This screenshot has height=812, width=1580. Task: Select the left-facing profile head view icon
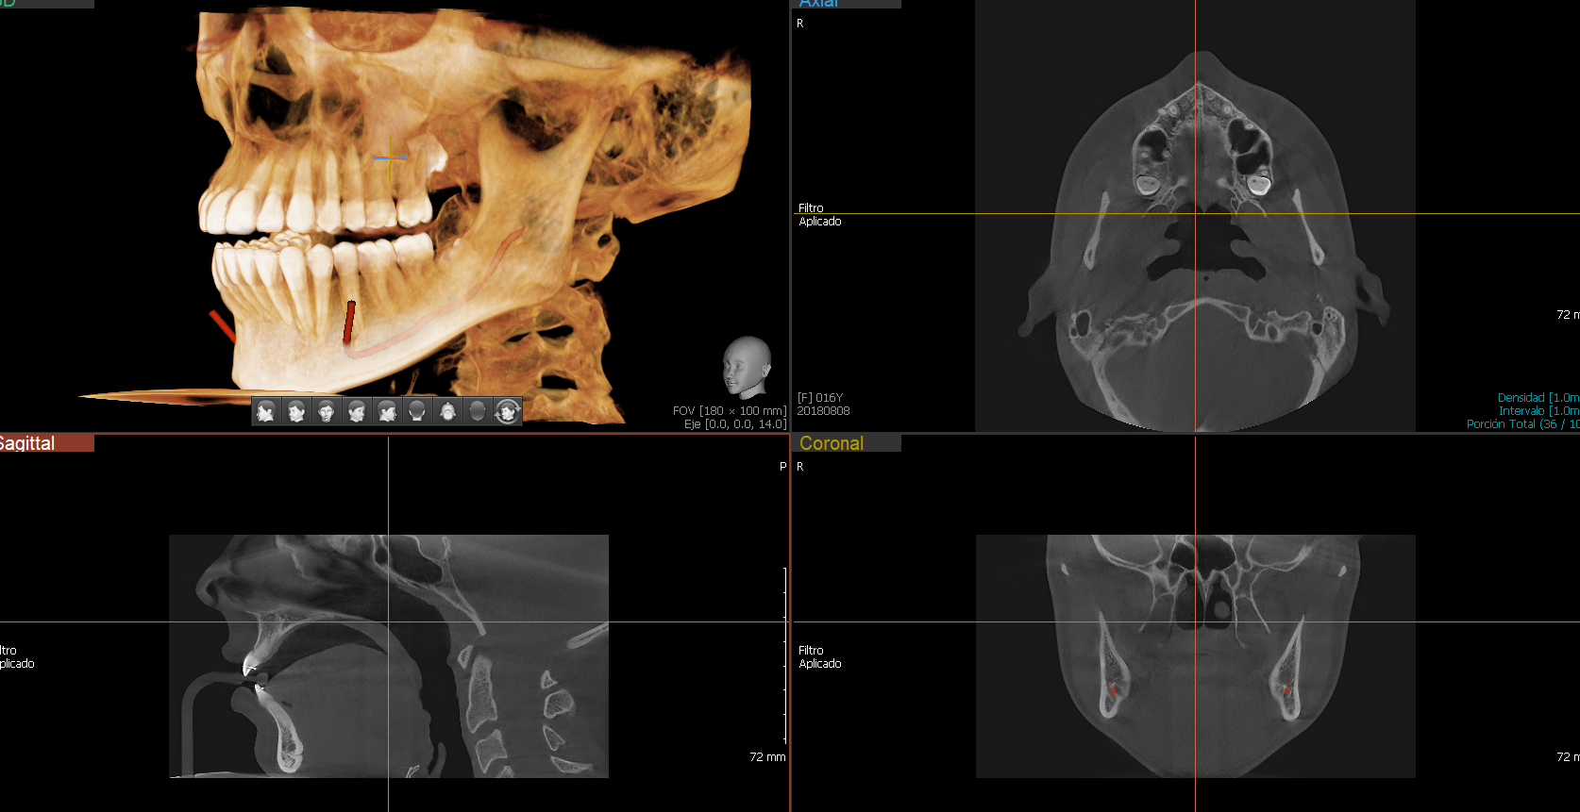click(266, 411)
